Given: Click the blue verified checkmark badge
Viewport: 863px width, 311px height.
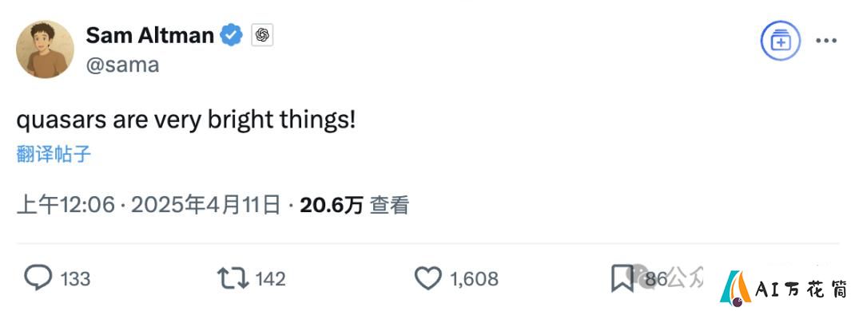Looking at the screenshot, I should click(x=231, y=36).
